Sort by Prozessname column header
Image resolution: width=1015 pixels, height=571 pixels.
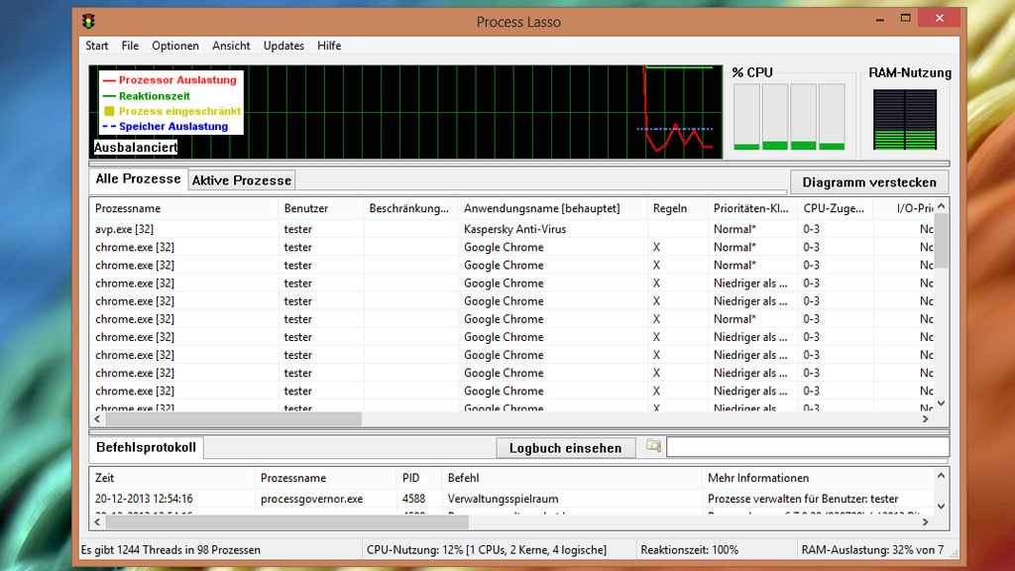[x=183, y=208]
